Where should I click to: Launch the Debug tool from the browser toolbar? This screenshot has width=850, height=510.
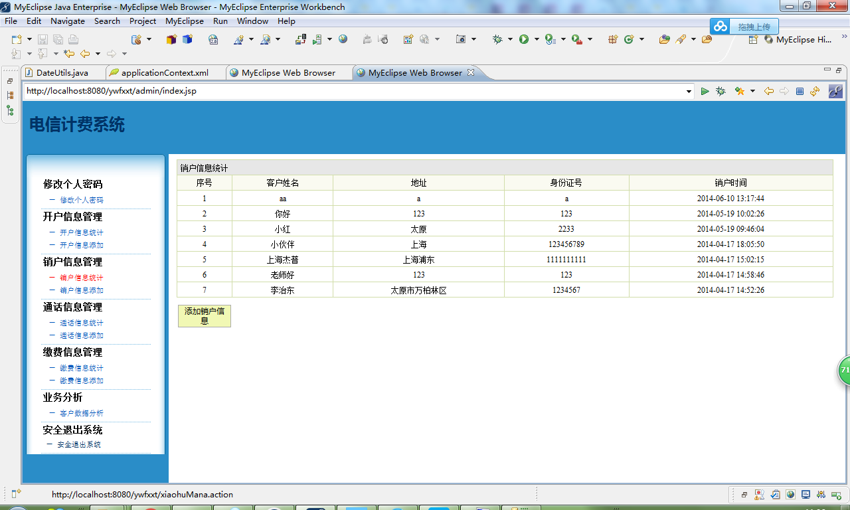coord(721,91)
